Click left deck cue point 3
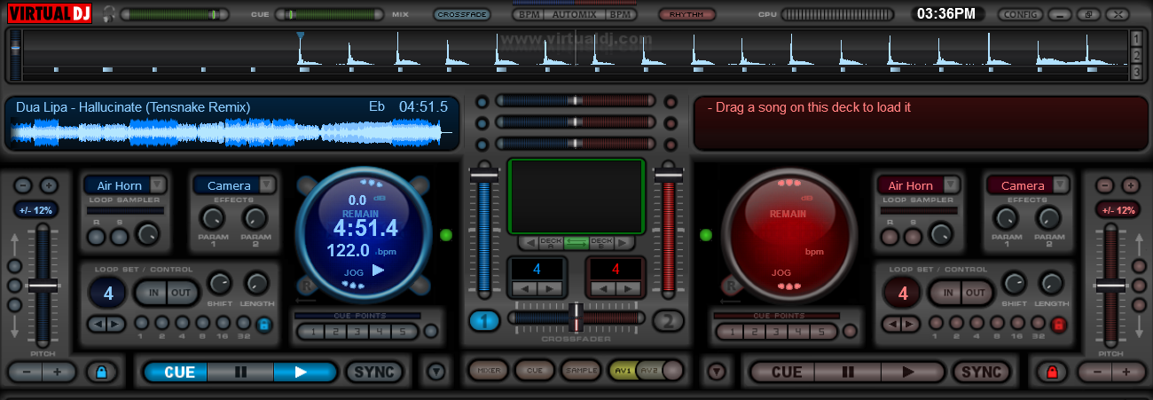This screenshot has height=400, width=1153. pyautogui.click(x=357, y=332)
